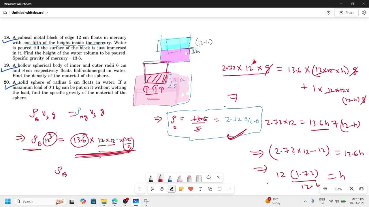Image resolution: width=369 pixels, height=207 pixels.
Task: Zoom in the whiteboard
Action: click(x=351, y=189)
